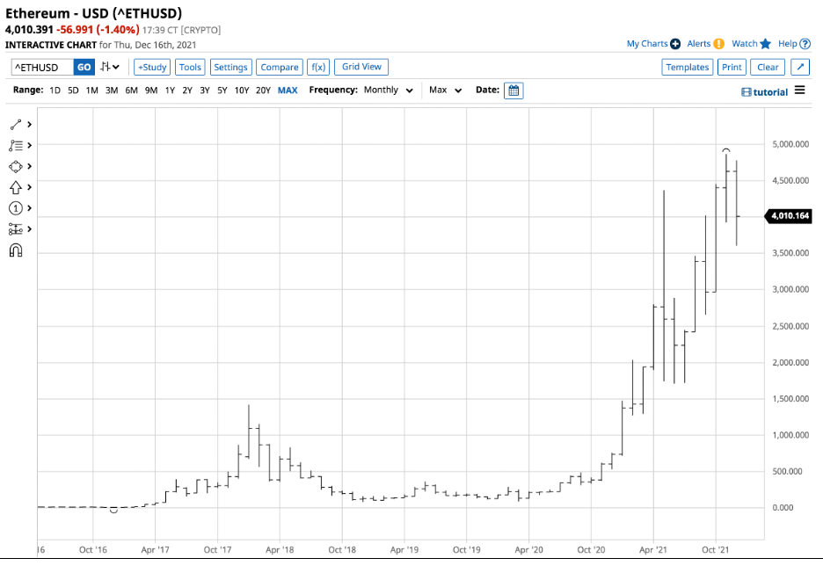Set range to 1M
Screen dimensions: 823x580
[91, 91]
